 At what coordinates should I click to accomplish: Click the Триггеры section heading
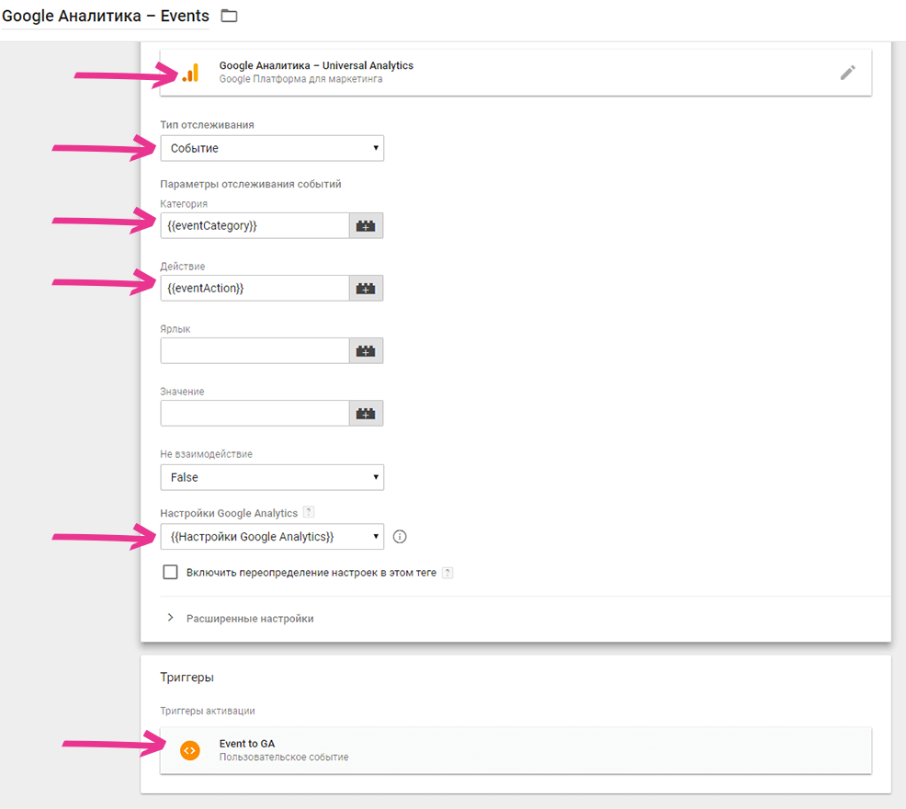tap(187, 678)
